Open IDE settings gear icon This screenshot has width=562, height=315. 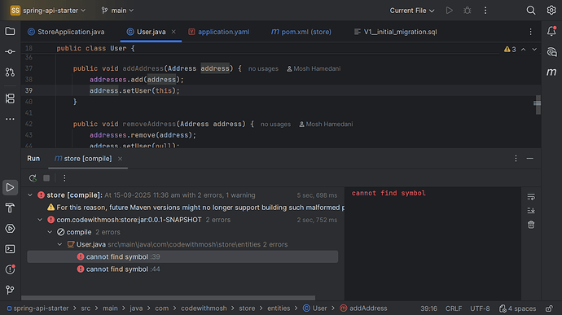click(551, 11)
